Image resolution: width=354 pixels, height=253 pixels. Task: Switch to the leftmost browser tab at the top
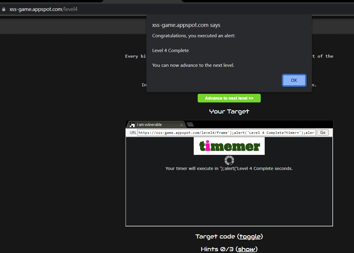coord(50,1)
